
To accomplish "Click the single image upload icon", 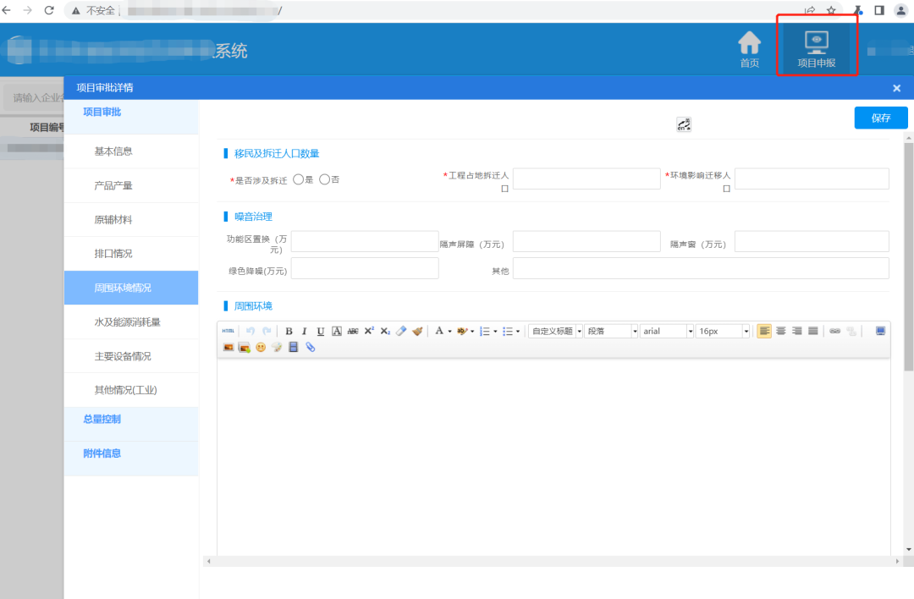I will pos(228,347).
